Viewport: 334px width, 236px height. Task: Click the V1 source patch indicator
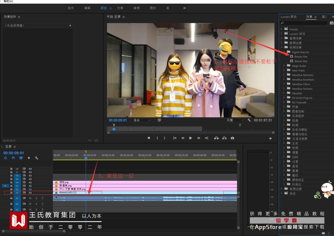(5, 186)
